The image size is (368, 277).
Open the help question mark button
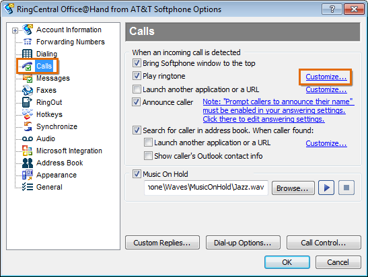tap(332, 9)
